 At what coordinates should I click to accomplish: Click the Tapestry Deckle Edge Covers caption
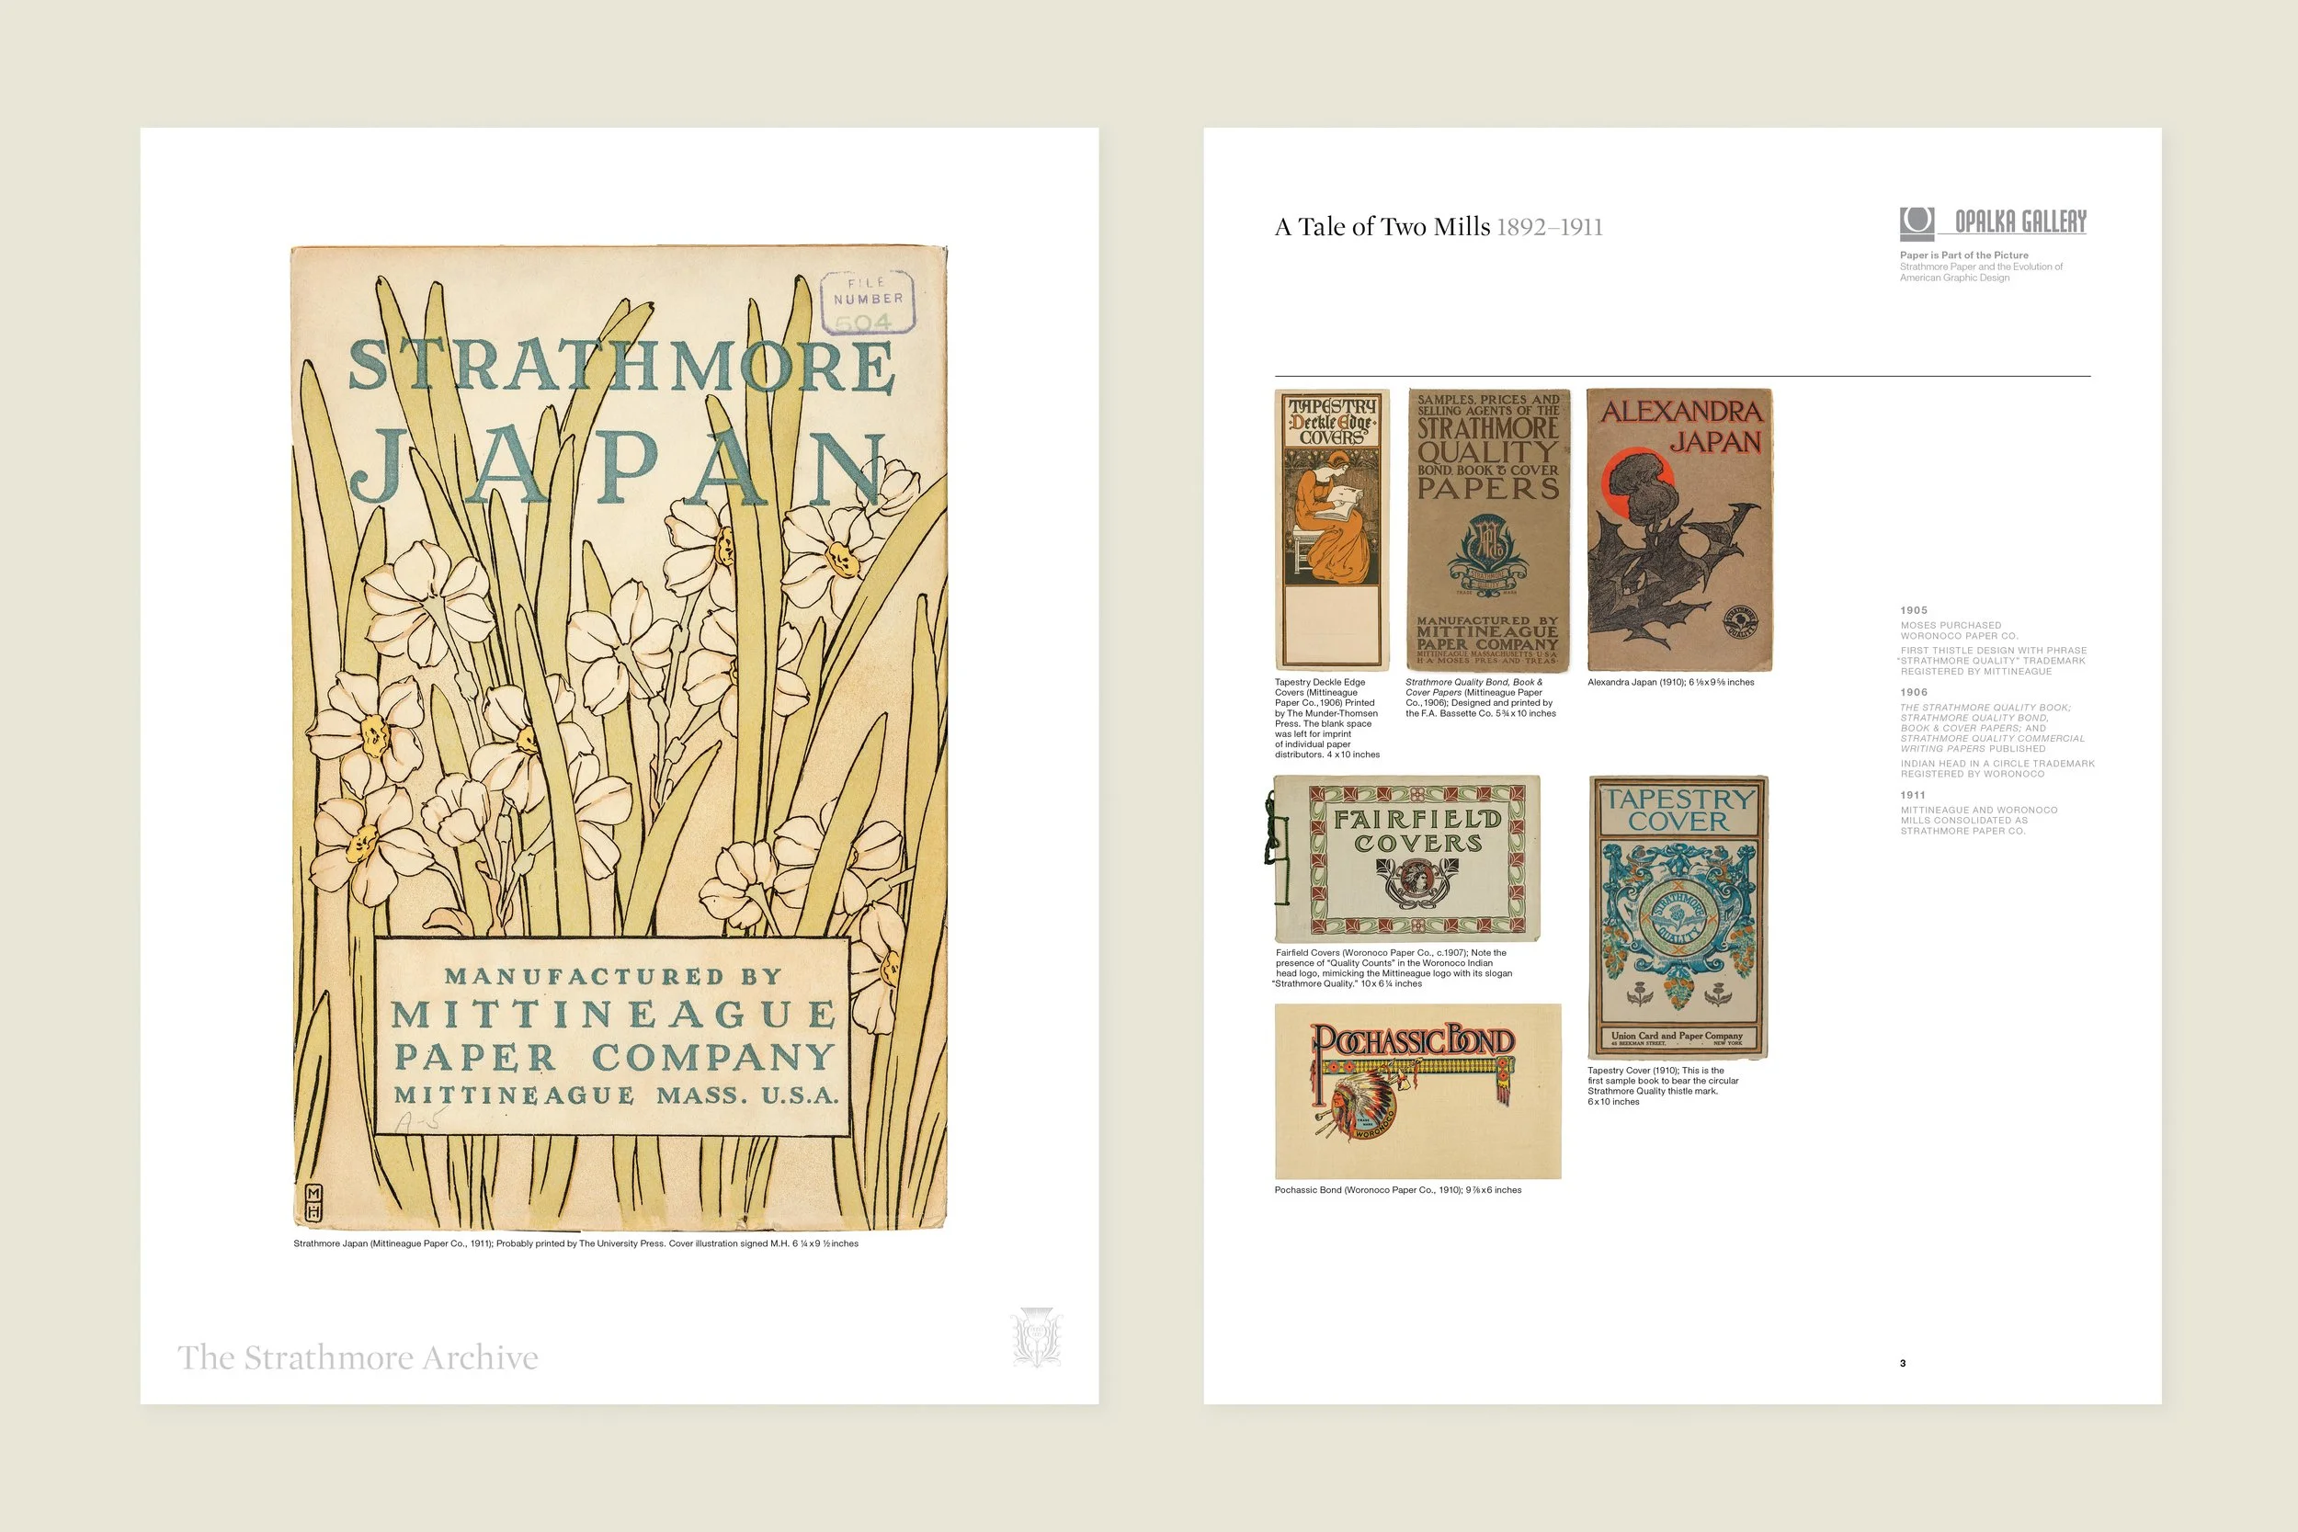[1326, 718]
